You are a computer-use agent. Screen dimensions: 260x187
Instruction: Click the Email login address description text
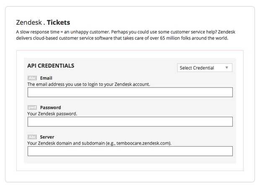88,84
